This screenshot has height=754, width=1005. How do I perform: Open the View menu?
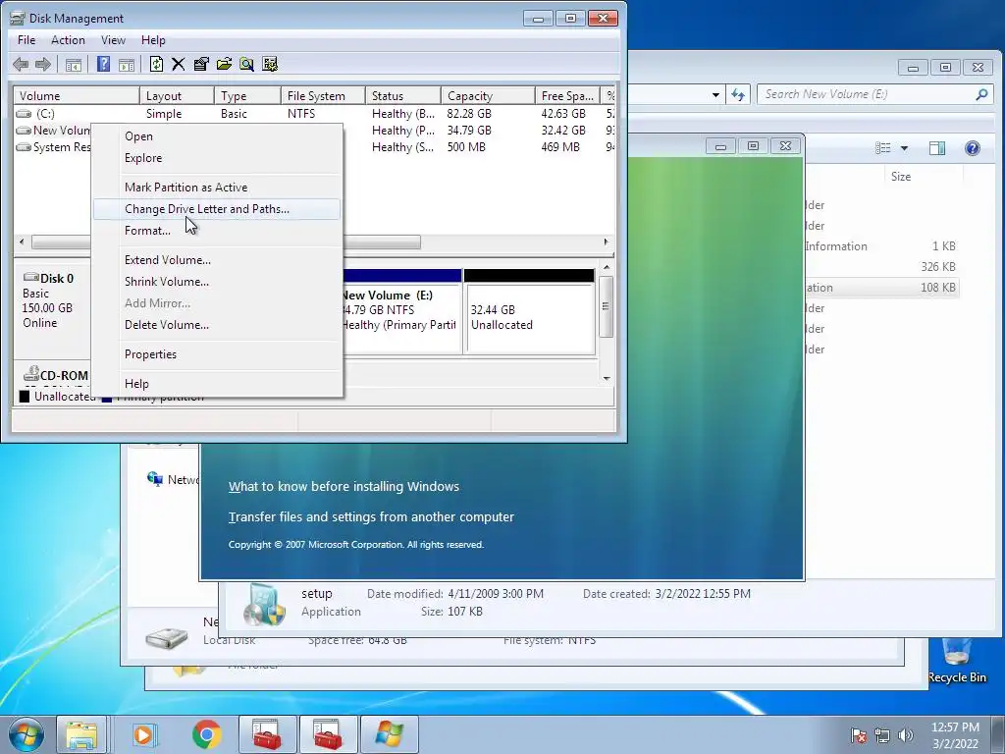click(113, 39)
